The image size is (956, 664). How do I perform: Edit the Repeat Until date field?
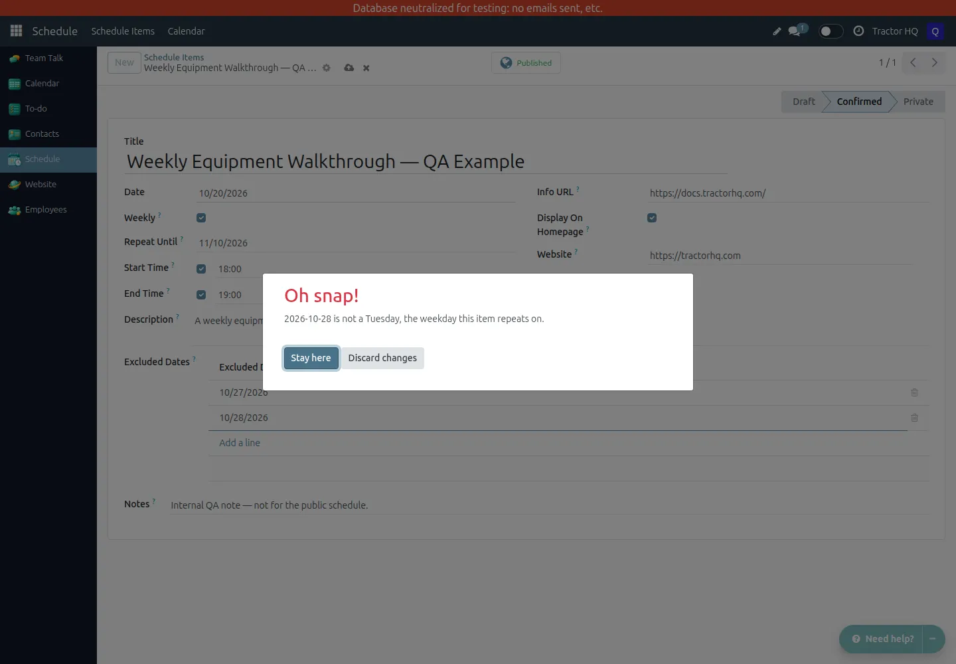pos(356,243)
